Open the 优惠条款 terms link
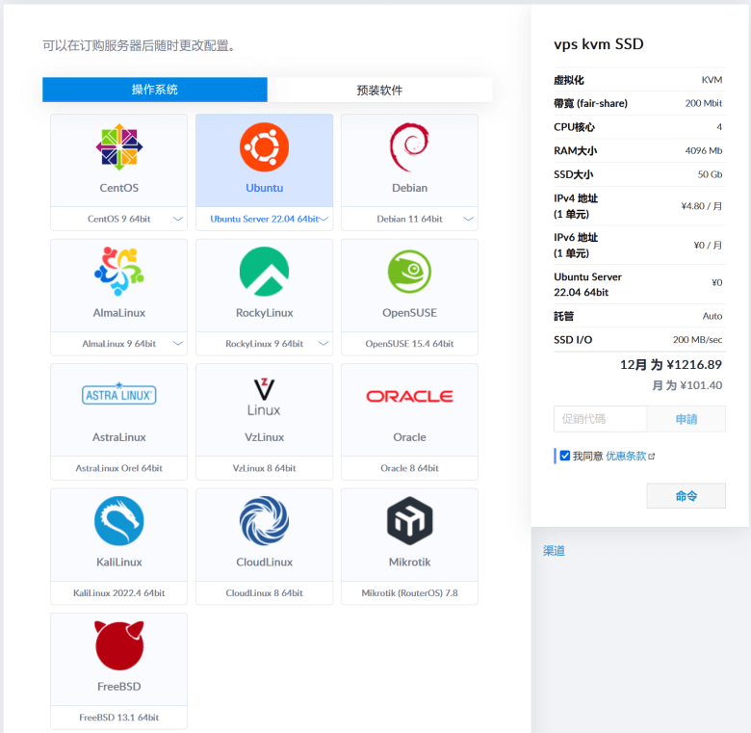 626,457
